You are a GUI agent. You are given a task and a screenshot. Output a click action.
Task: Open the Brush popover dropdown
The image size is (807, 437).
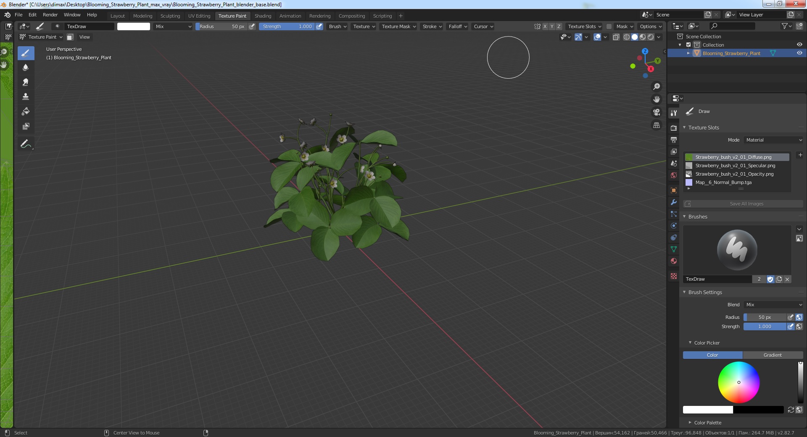point(338,26)
